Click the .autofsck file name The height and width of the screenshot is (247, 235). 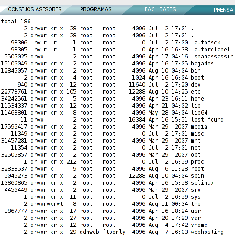click(x=206, y=43)
